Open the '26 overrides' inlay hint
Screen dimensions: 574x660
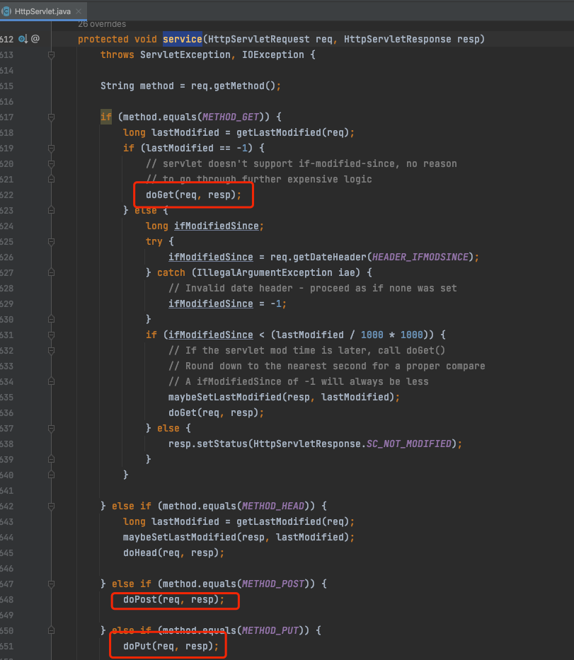click(102, 24)
